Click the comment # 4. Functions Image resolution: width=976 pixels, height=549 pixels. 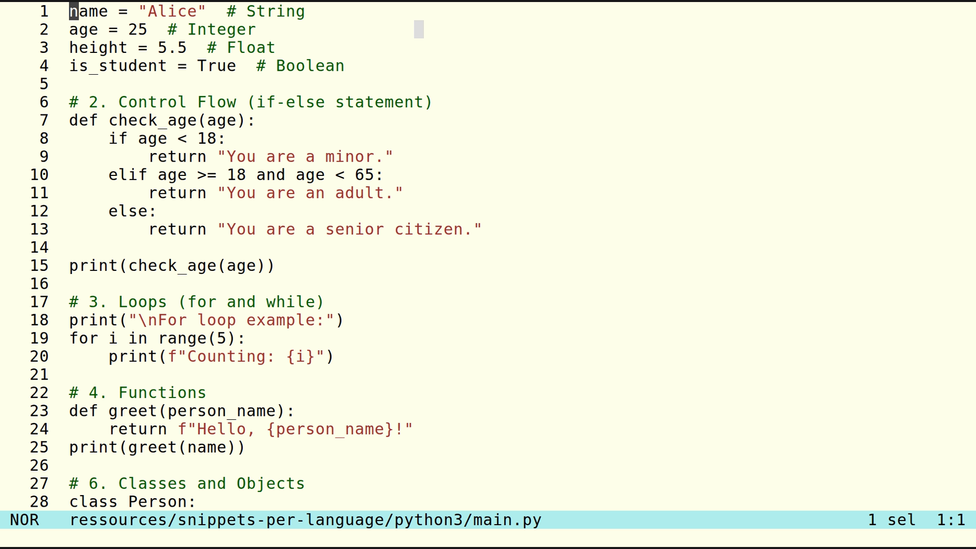(x=137, y=392)
